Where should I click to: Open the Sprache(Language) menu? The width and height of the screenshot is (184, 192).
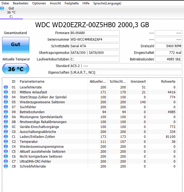click(x=107, y=3)
